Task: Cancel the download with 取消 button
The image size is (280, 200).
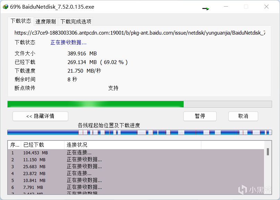Action: 243,116
